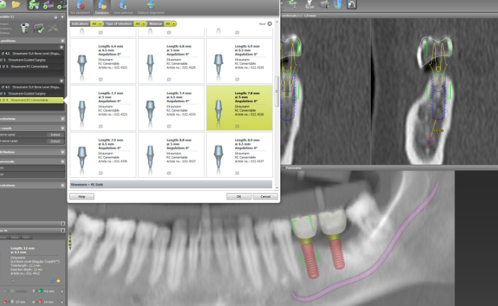Detect the second nerve canal

tap(55, 141)
